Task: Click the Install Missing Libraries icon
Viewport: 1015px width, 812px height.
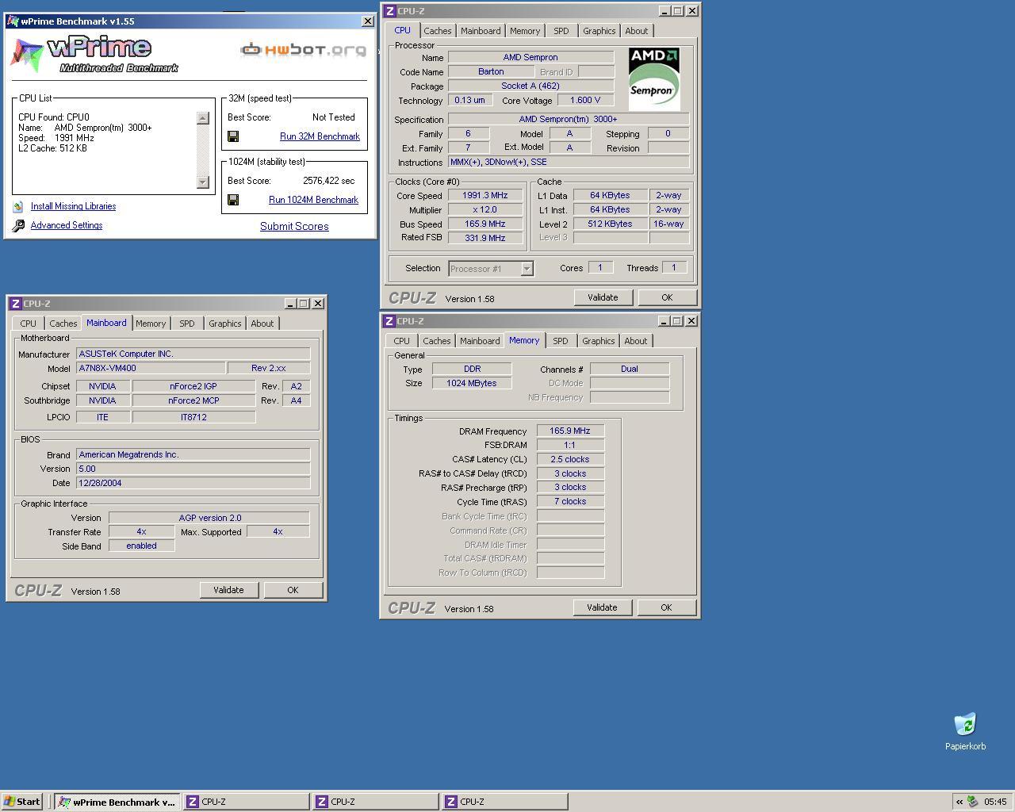Action: pyautogui.click(x=18, y=206)
